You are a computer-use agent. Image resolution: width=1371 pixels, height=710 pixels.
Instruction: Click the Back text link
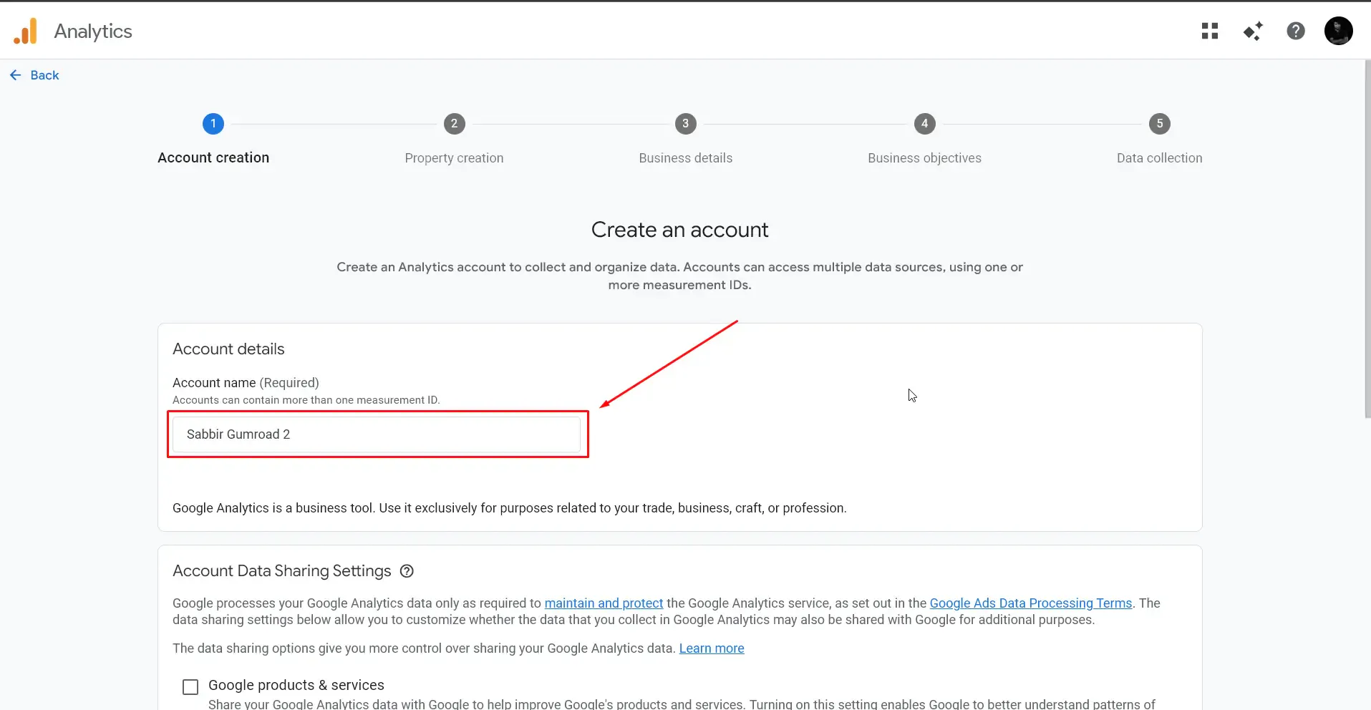44,75
